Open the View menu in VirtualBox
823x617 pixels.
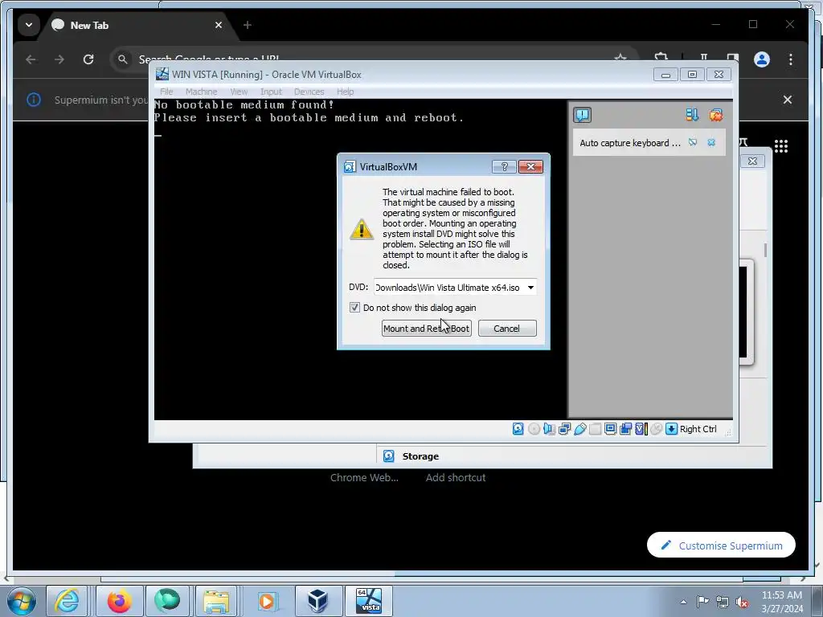(239, 92)
